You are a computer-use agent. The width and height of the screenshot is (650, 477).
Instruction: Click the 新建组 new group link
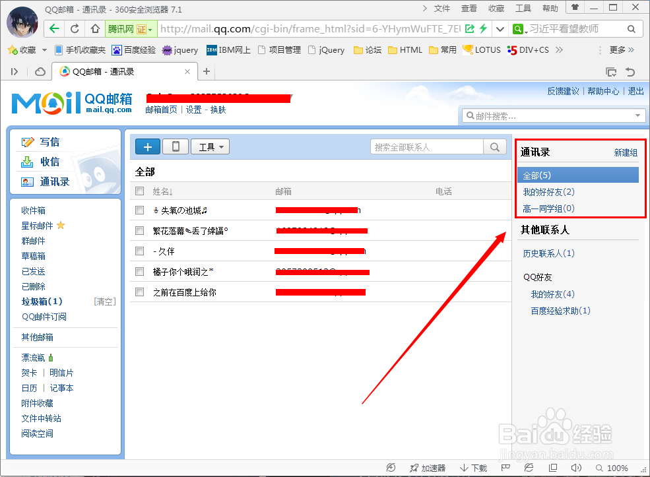click(626, 152)
